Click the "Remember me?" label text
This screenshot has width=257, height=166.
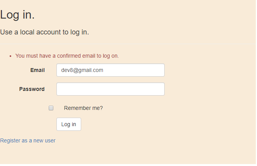point(83,108)
